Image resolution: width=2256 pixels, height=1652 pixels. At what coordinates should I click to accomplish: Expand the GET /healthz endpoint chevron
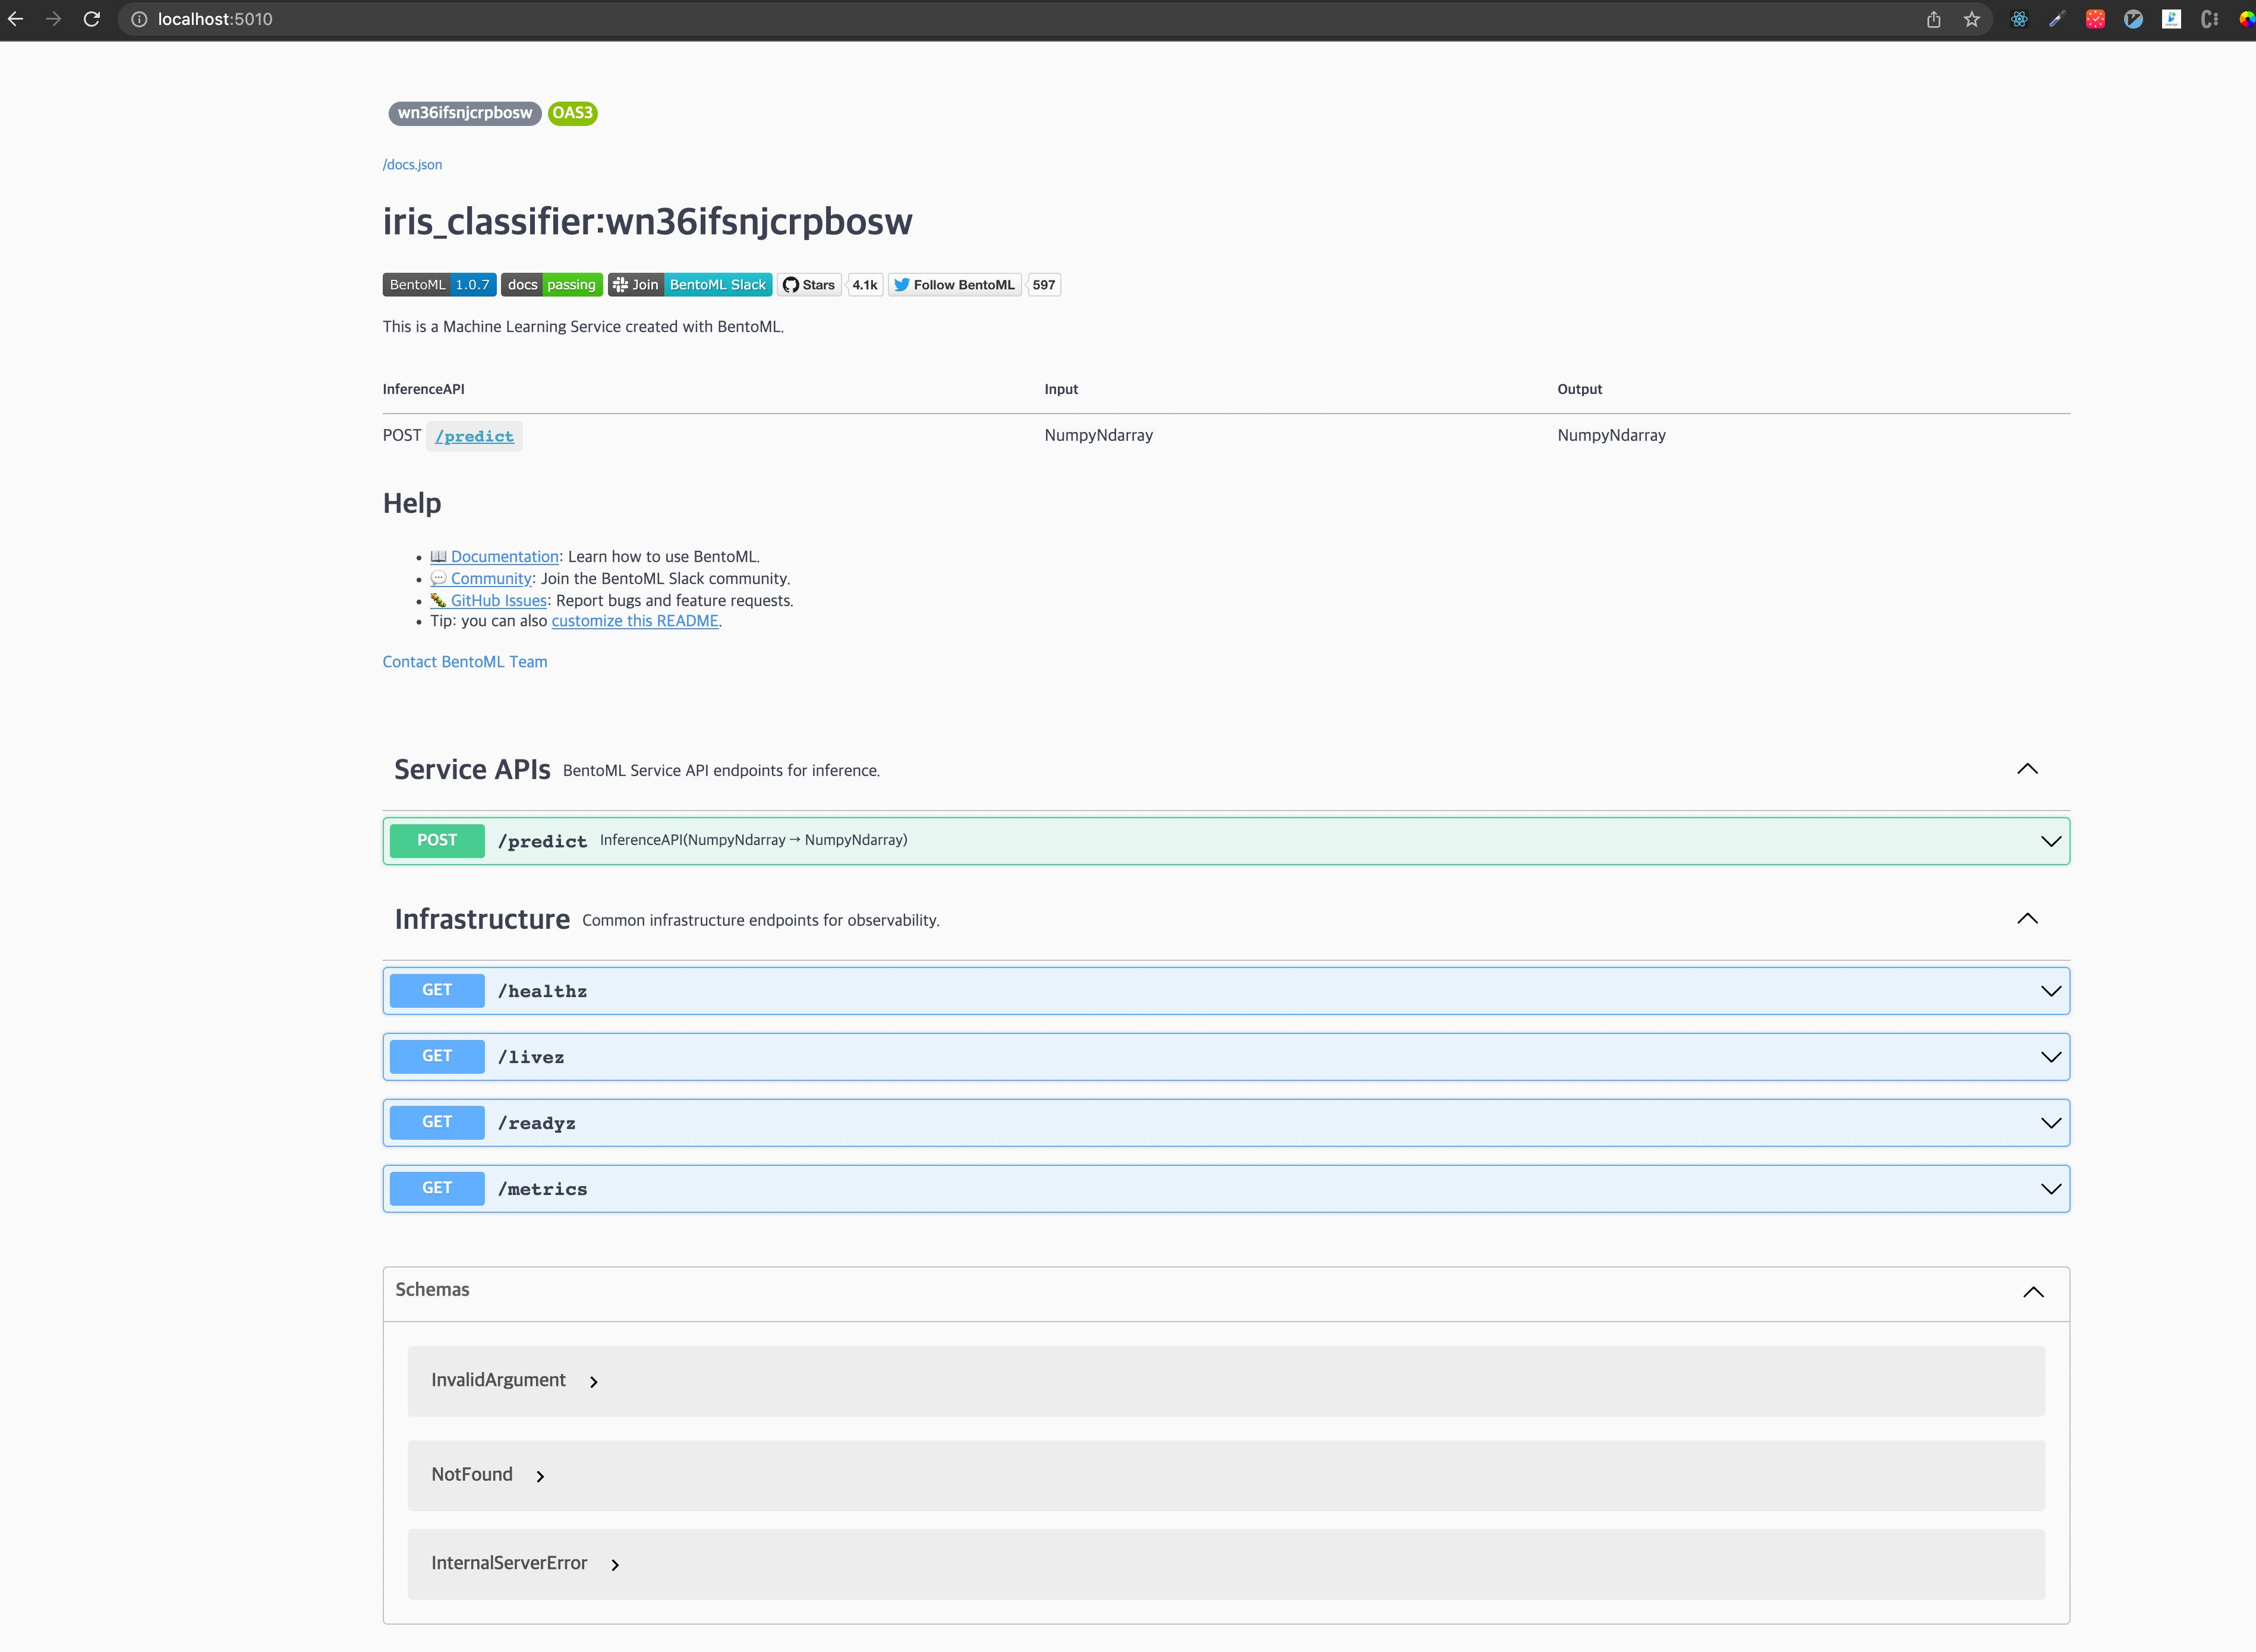click(x=2051, y=991)
